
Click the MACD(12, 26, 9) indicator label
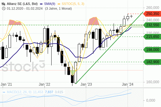click(19, 92)
